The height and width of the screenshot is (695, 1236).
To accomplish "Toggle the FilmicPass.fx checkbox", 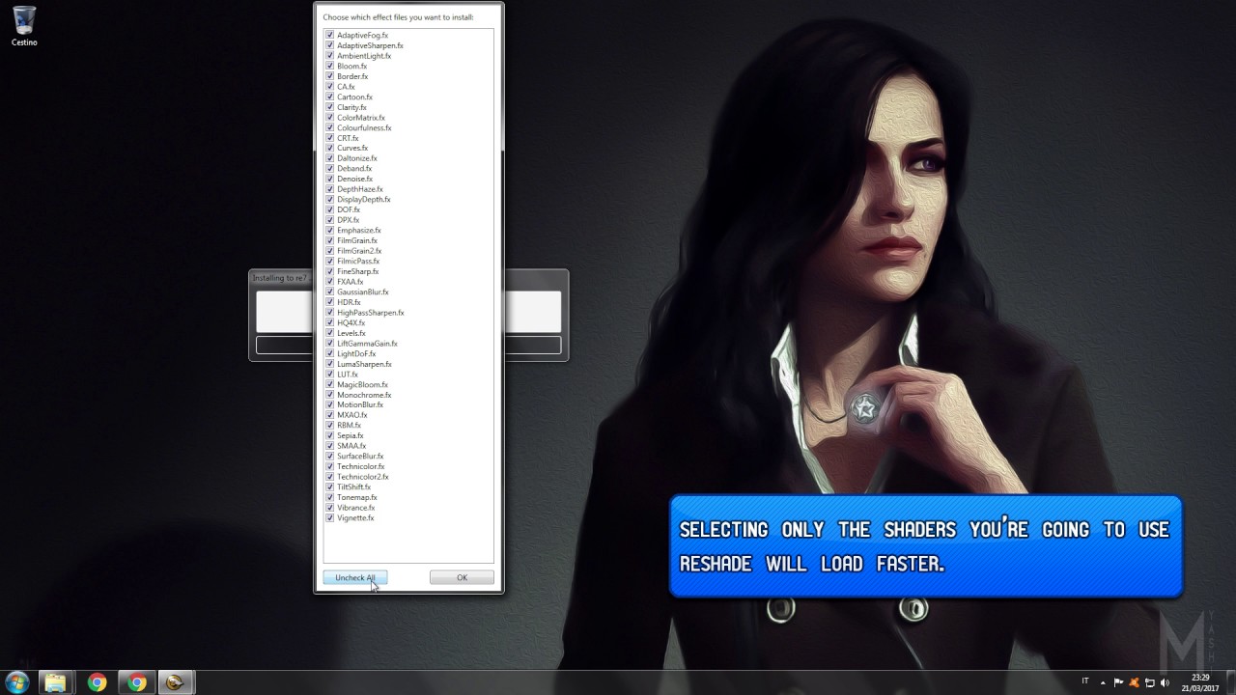I will click(329, 261).
